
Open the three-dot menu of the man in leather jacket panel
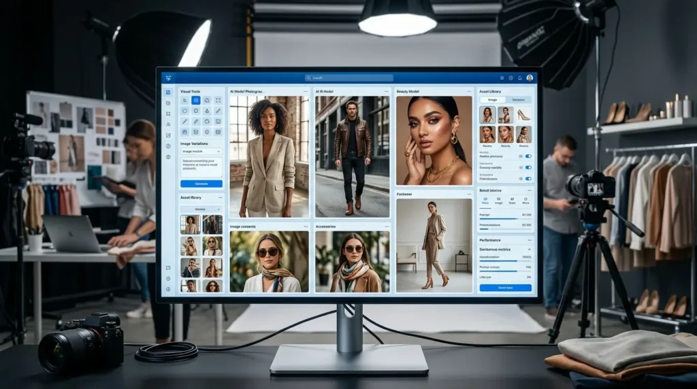coord(387,92)
